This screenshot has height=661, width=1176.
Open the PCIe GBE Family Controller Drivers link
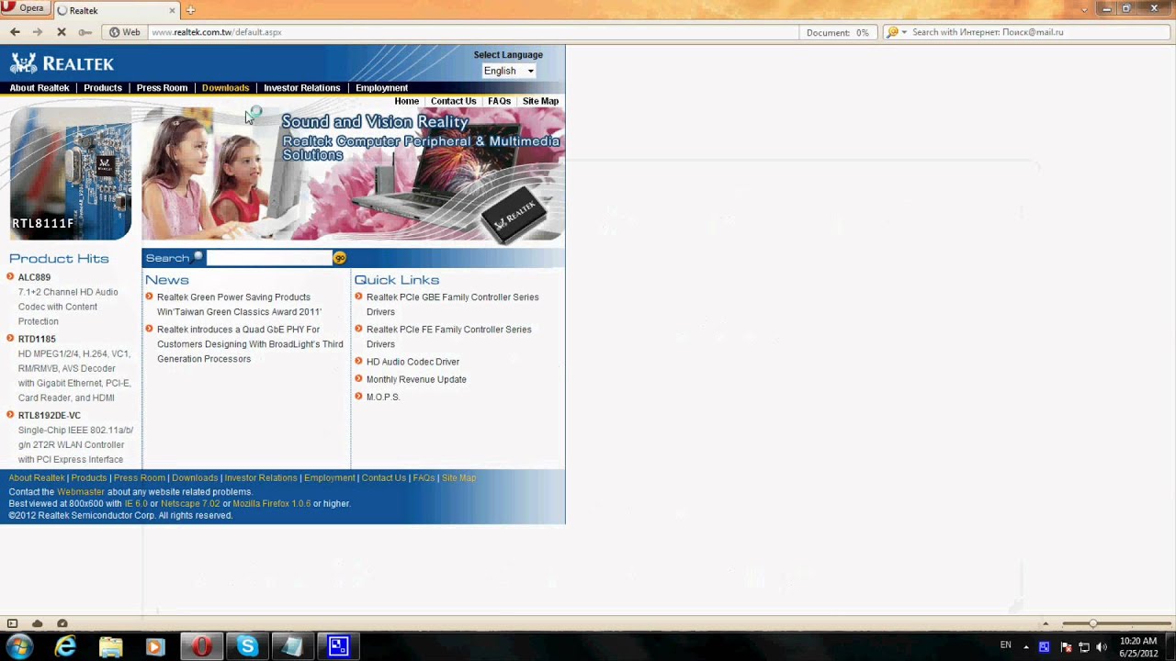pyautogui.click(x=452, y=305)
